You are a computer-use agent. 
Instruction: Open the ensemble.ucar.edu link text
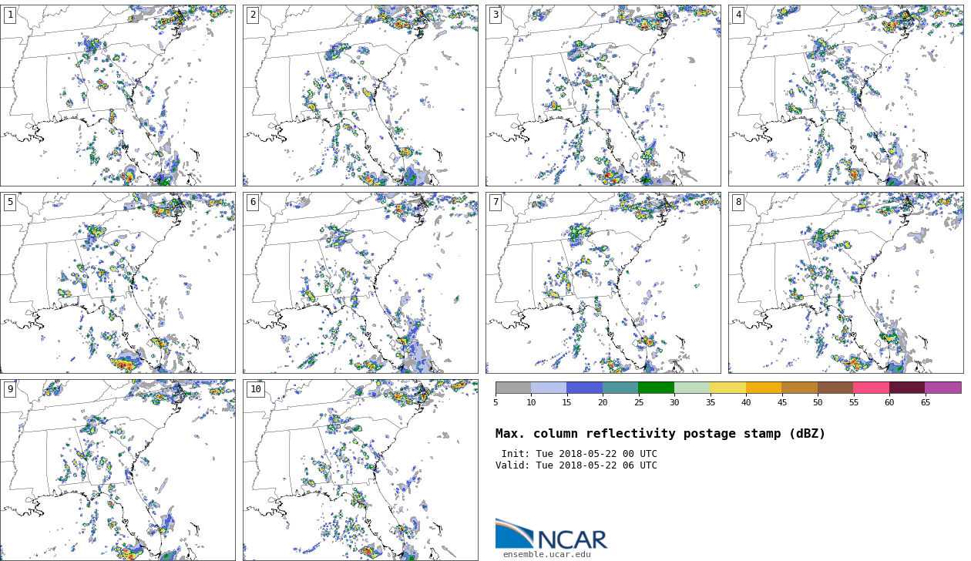pyautogui.click(x=546, y=554)
